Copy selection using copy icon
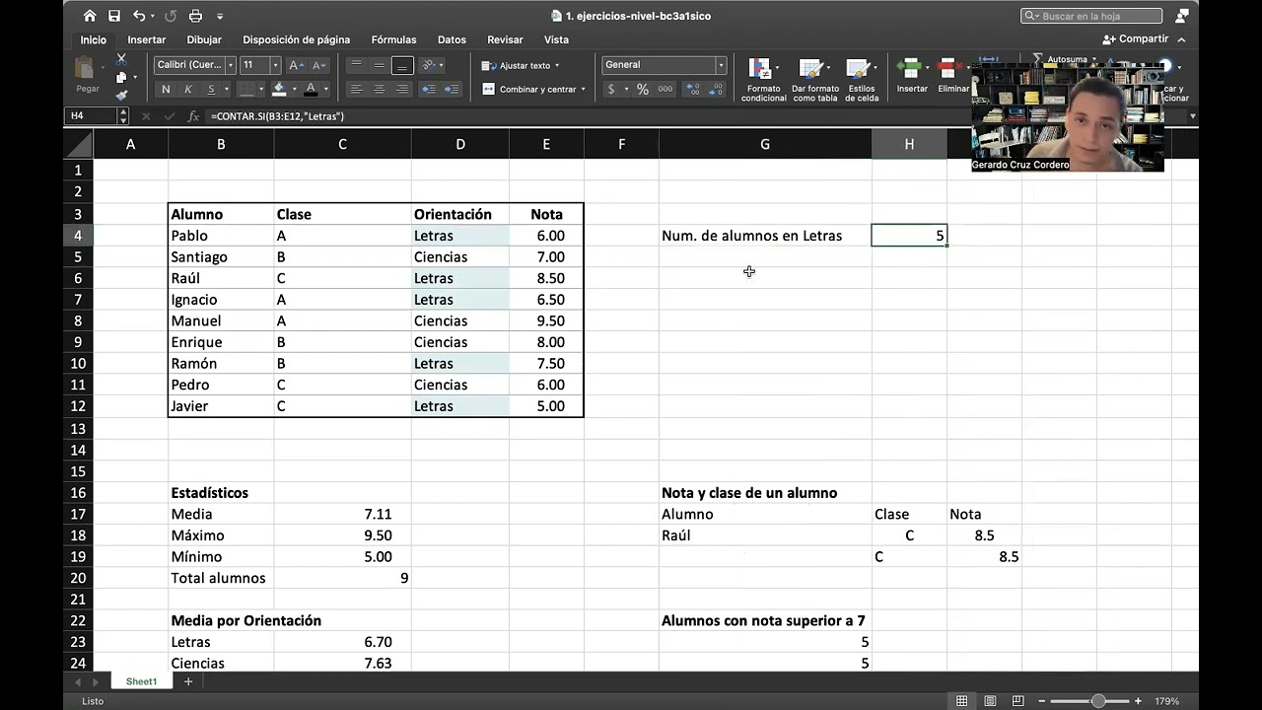Image resolution: width=1262 pixels, height=710 pixels. [120, 78]
